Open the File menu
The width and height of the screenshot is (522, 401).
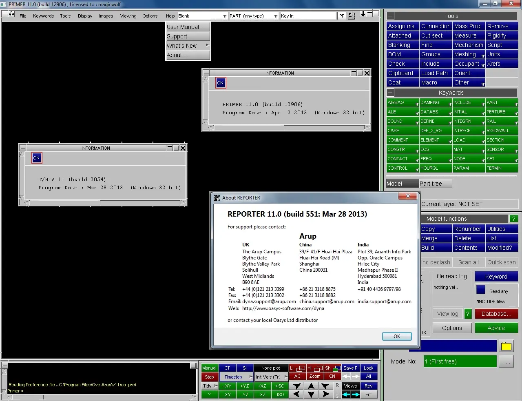coord(23,16)
